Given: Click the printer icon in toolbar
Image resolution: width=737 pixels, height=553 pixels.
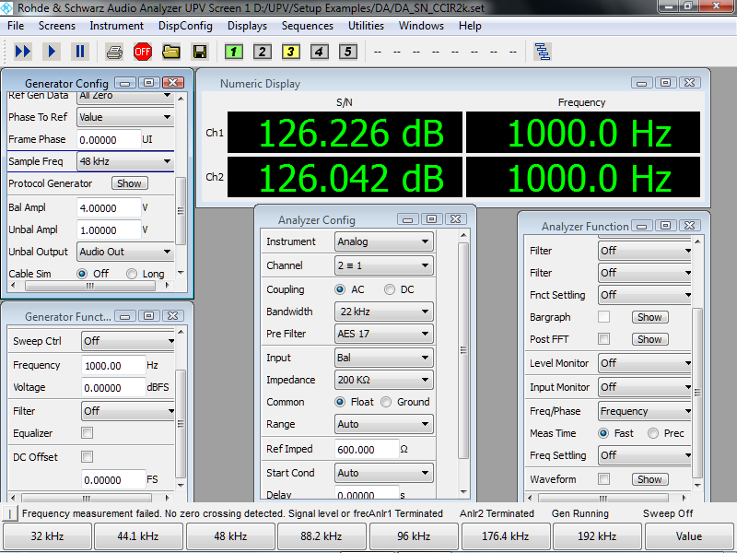Looking at the screenshot, I should 114,52.
